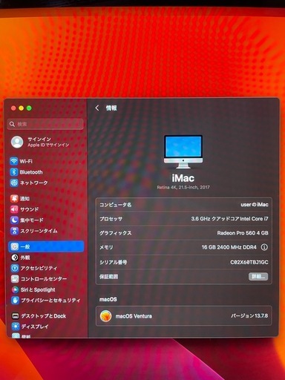The width and height of the screenshot is (285, 380).
Task: Click serial number C02X60TBJ1GC
Action: tap(249, 262)
